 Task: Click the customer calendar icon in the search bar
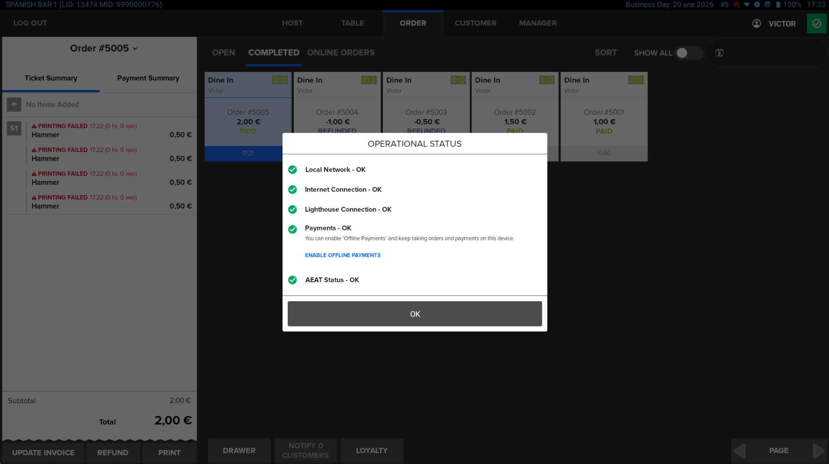click(719, 53)
